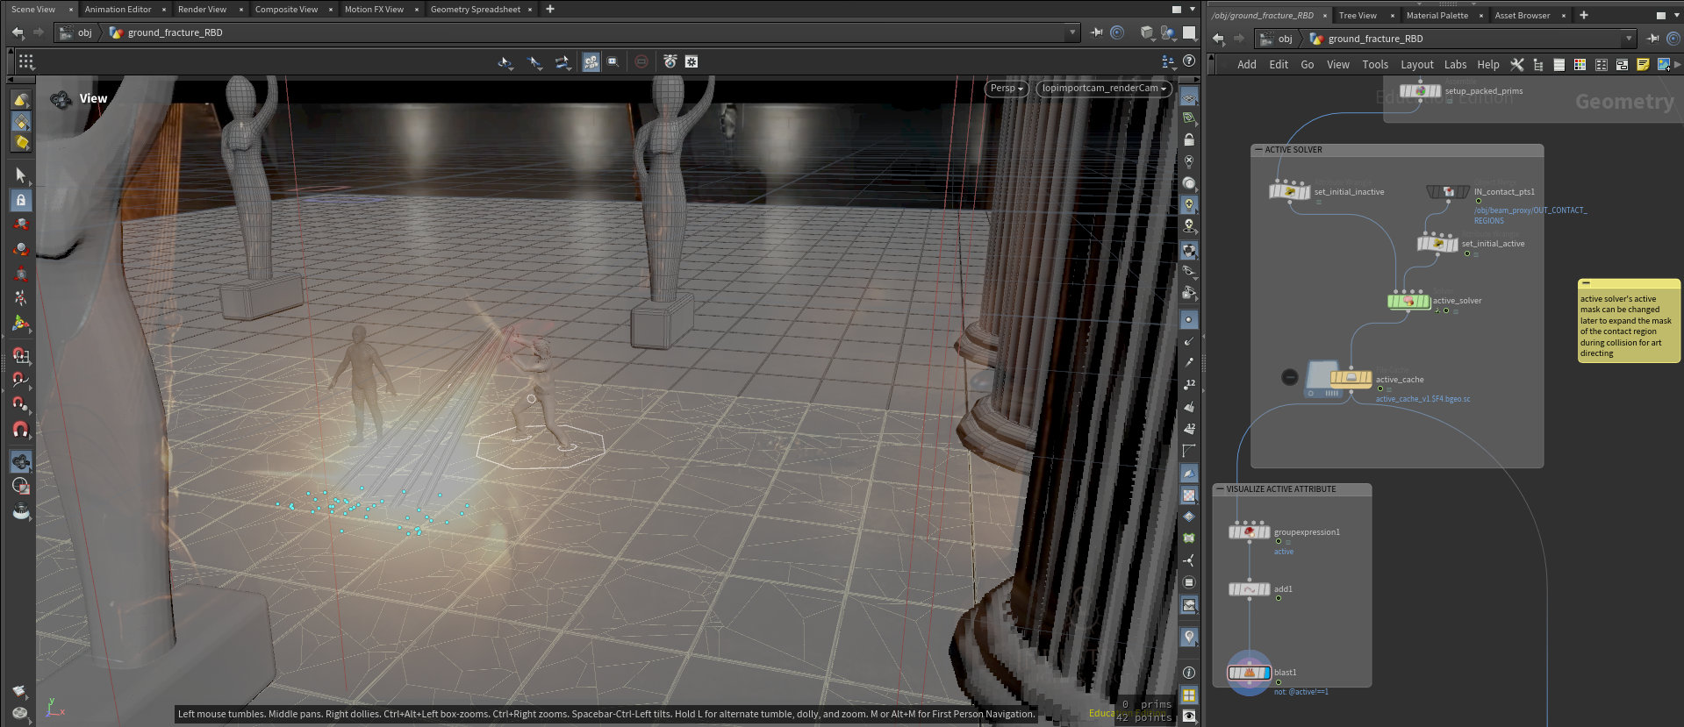This screenshot has width=1684, height=727.
Task: Open the Tree View tab in network pane
Action: coord(1358,16)
